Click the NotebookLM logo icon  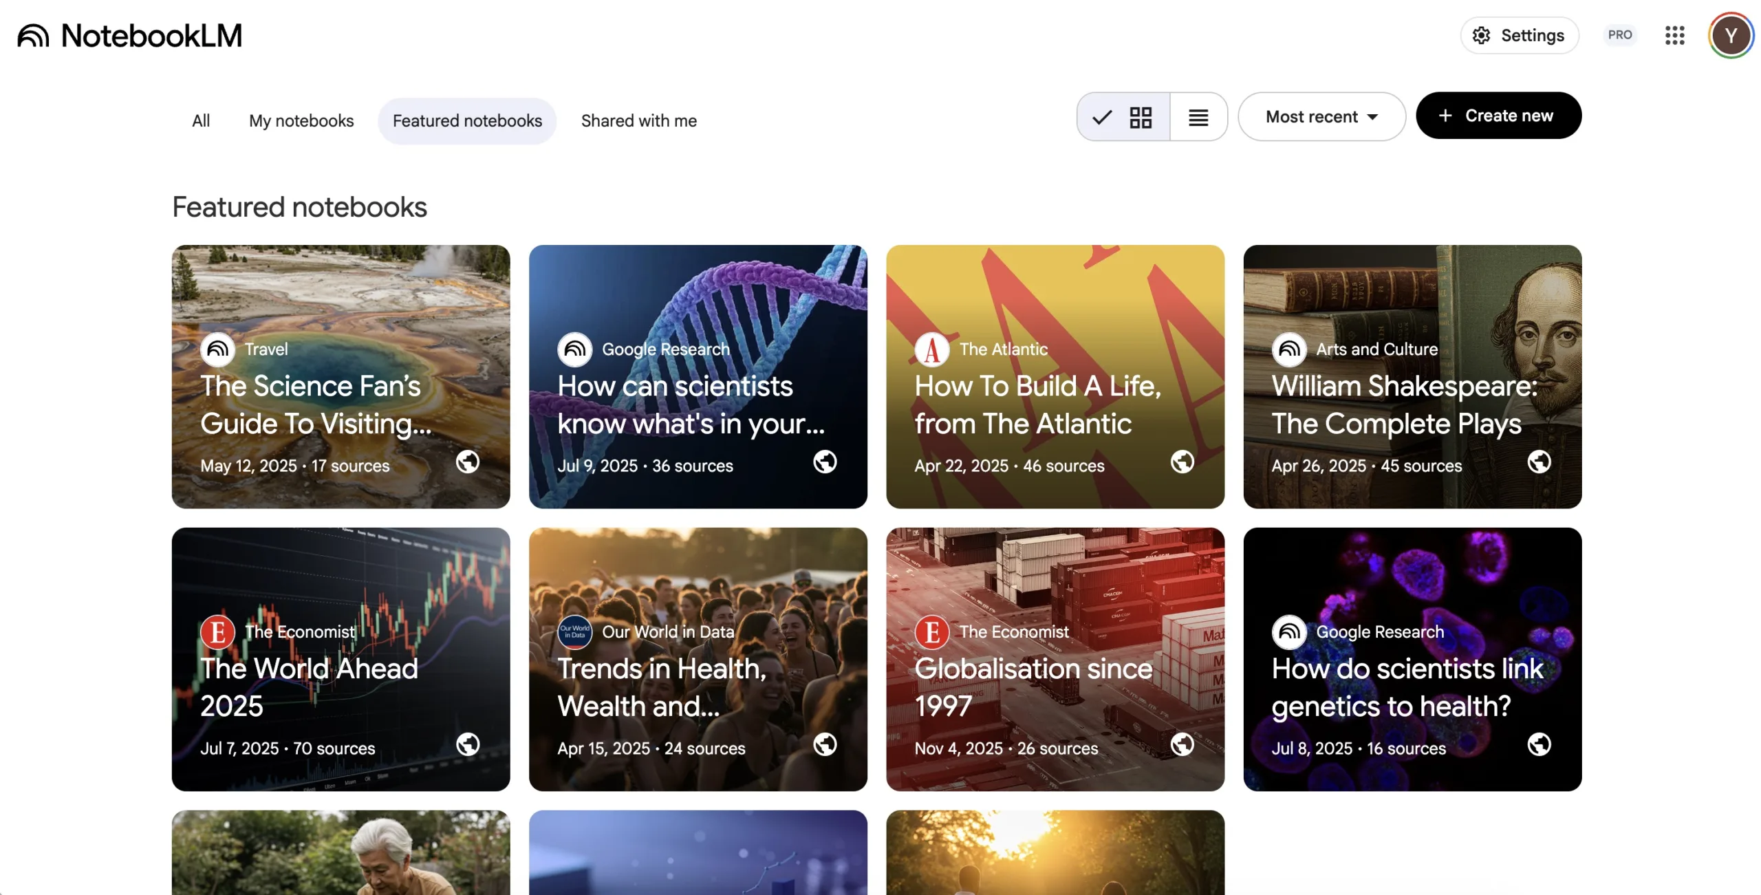tap(33, 36)
